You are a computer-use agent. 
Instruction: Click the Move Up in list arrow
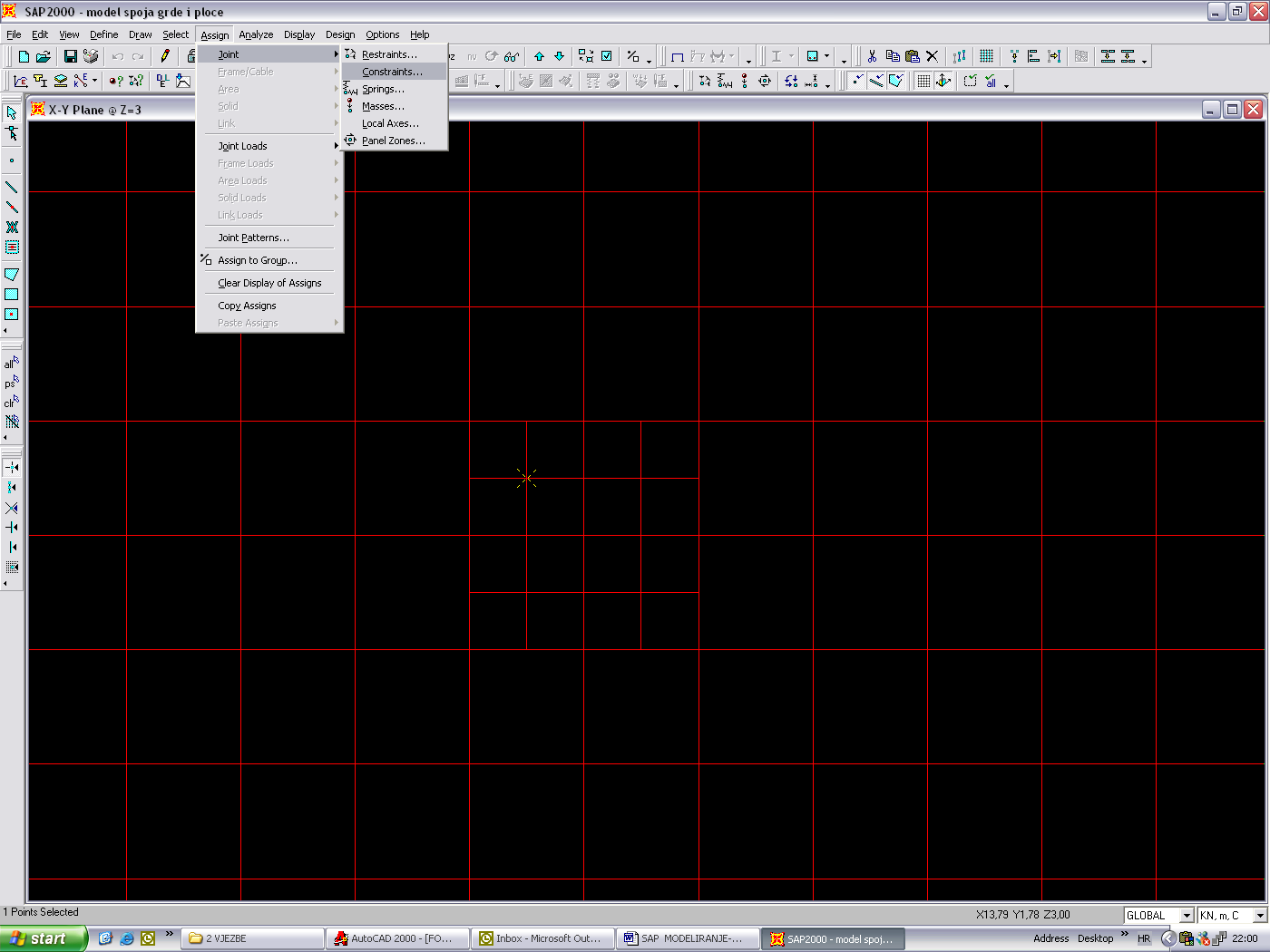(539, 56)
